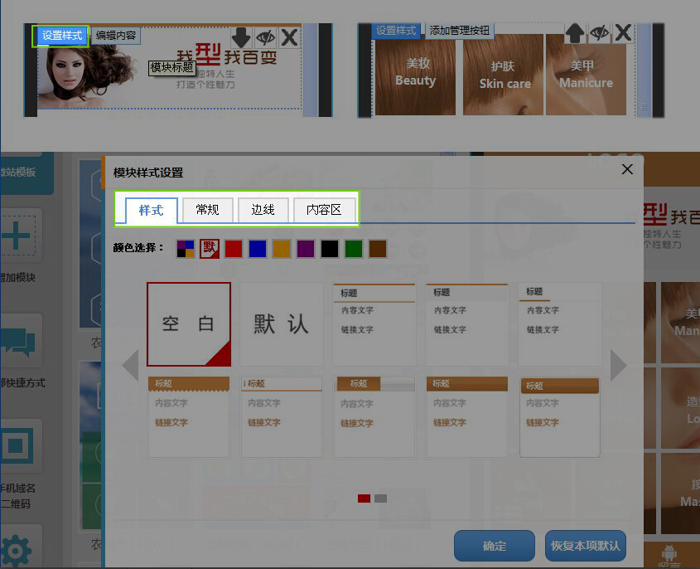
Task: Go to the second style page indicator
Action: pyautogui.click(x=380, y=498)
